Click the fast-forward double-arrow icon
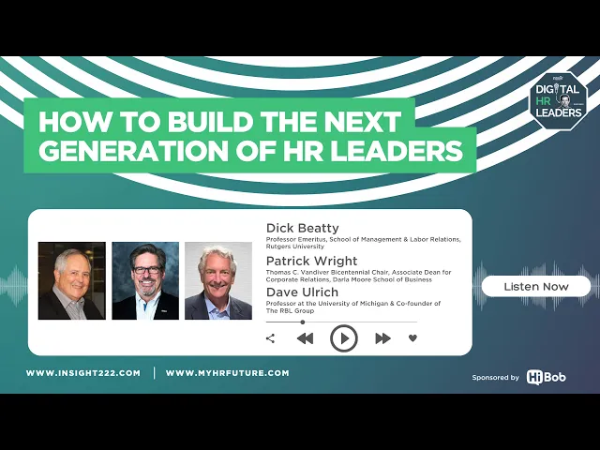Image resolution: width=600 pixels, height=450 pixels. [382, 338]
